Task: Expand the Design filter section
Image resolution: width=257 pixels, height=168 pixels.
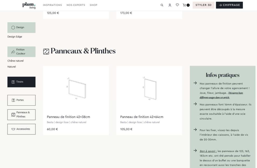Action: point(22,28)
